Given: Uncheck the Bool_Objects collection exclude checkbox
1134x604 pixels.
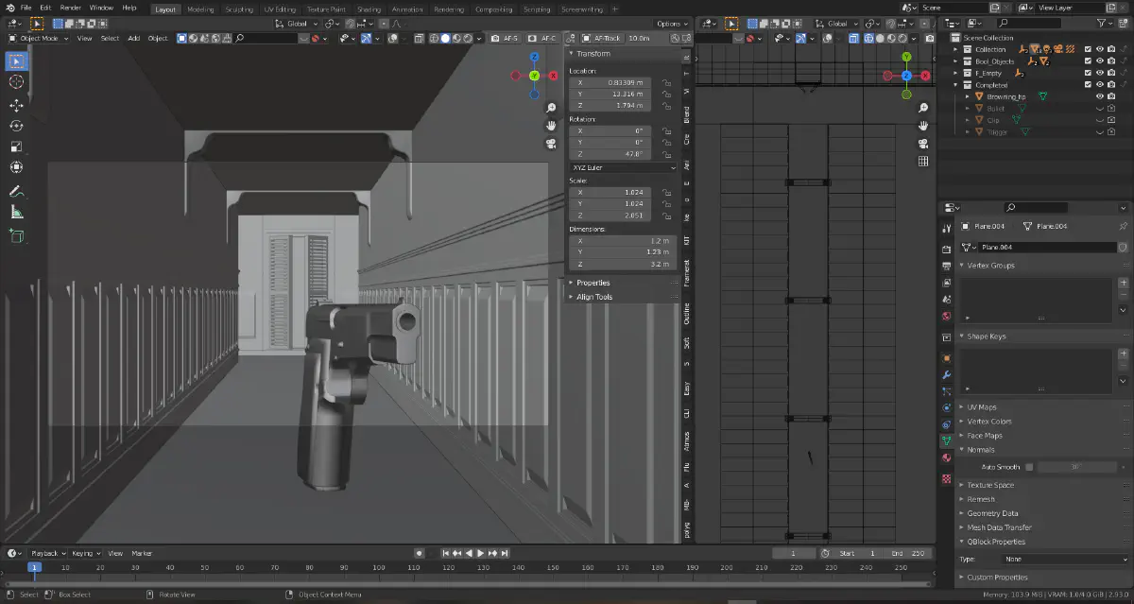Looking at the screenshot, I should (1088, 61).
